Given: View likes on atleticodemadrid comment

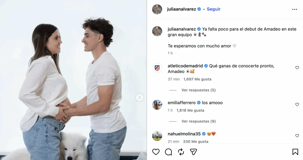Looking at the screenshot, I should point(197,79).
